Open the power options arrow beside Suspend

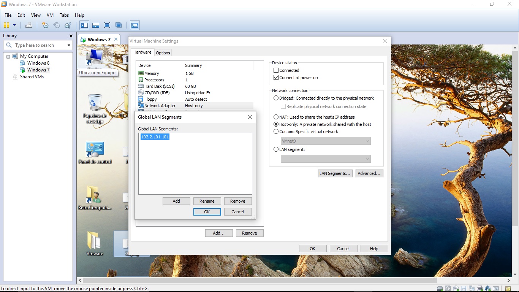pos(14,25)
